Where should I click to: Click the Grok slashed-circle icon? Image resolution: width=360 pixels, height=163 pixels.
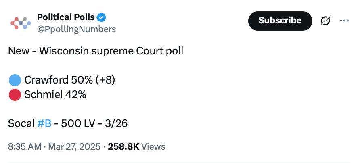click(x=325, y=21)
